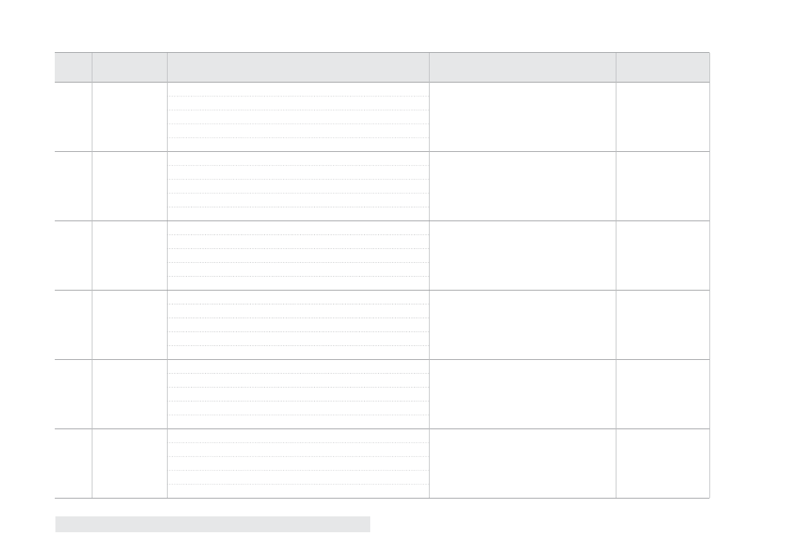Click the gray bar below the table
The height and width of the screenshot is (554, 786).
[212, 524]
